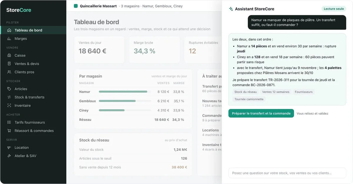
Task: Click the Tournée camionnette source chip
Action: pyautogui.click(x=249, y=99)
